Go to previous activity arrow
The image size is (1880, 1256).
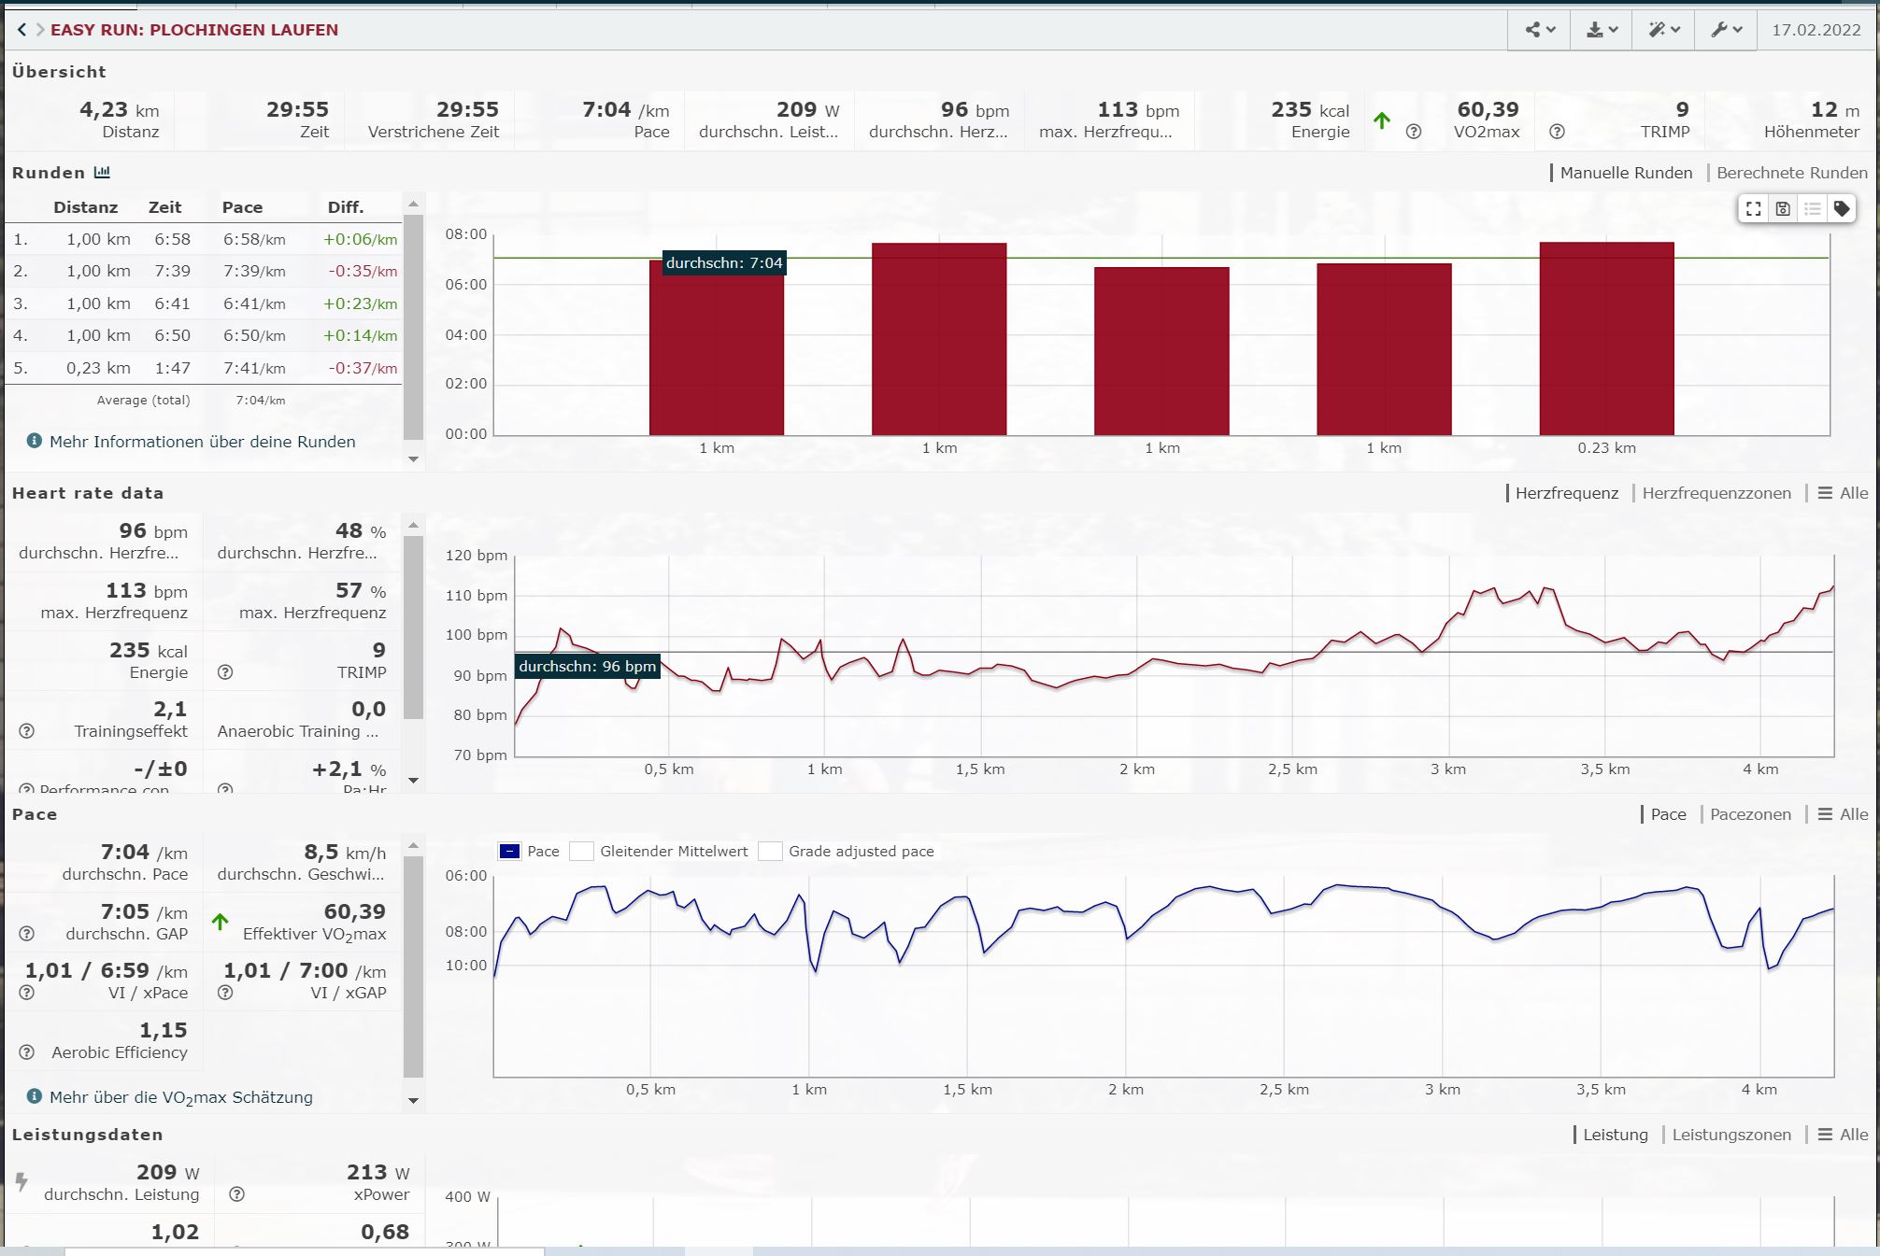(x=22, y=30)
